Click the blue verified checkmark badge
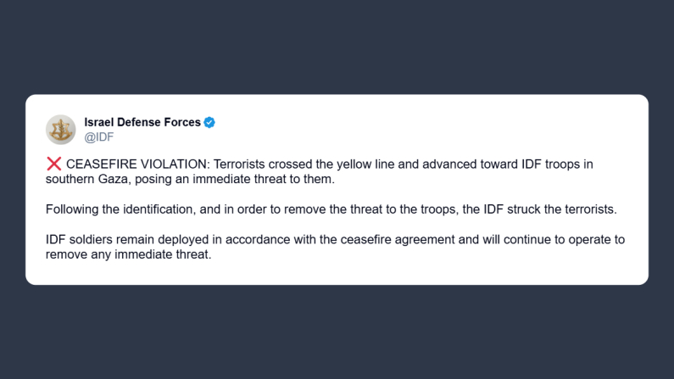Image resolution: width=674 pixels, height=379 pixels. 209,122
